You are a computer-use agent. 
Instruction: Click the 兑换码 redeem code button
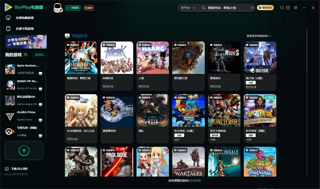point(73,8)
